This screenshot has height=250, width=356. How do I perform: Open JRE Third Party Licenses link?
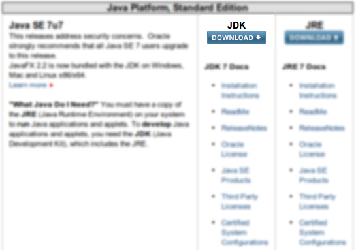pos(317,201)
